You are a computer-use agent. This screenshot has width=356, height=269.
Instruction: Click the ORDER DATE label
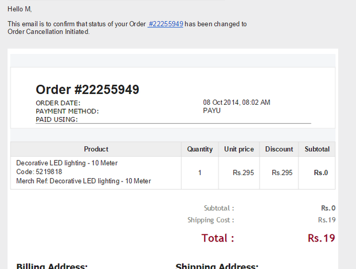point(58,103)
